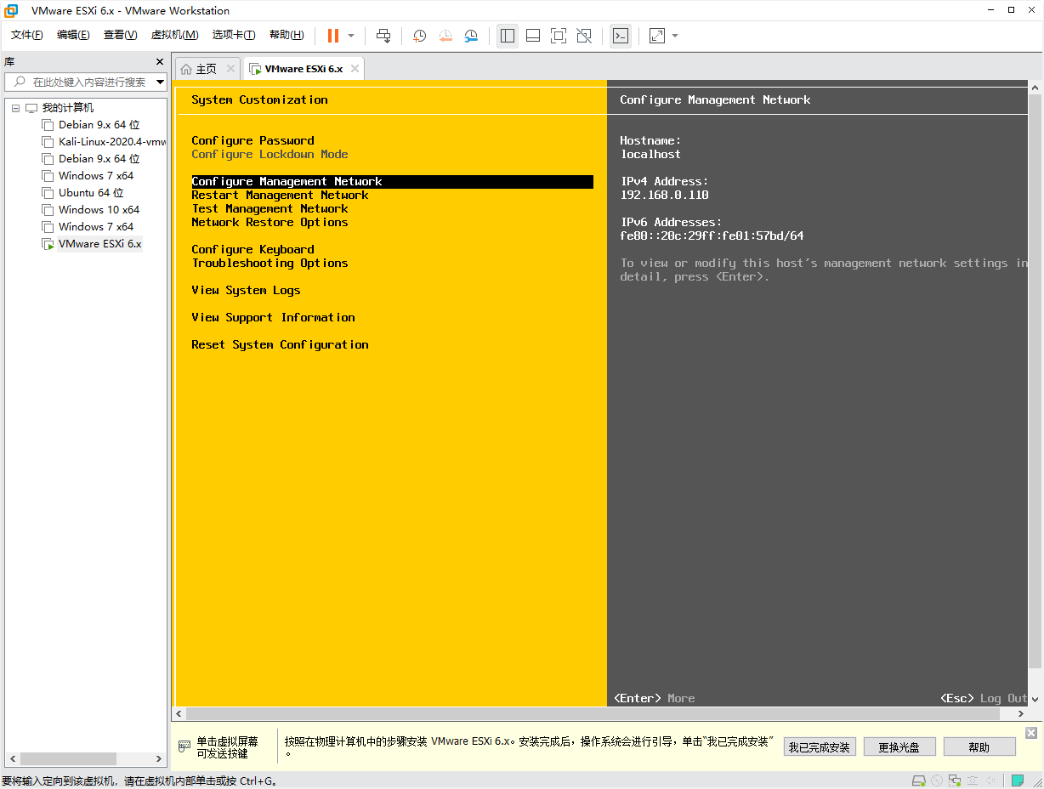Select View Support Information entry
This screenshot has height=789, width=1044.
[273, 317]
